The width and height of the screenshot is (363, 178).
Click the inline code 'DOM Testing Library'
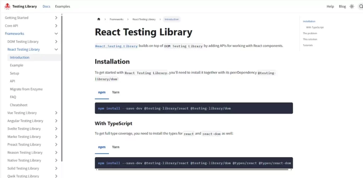(184, 46)
